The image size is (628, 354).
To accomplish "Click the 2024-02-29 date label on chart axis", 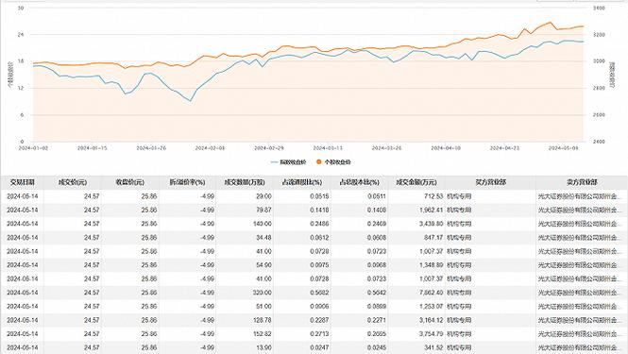I will 269,148.
